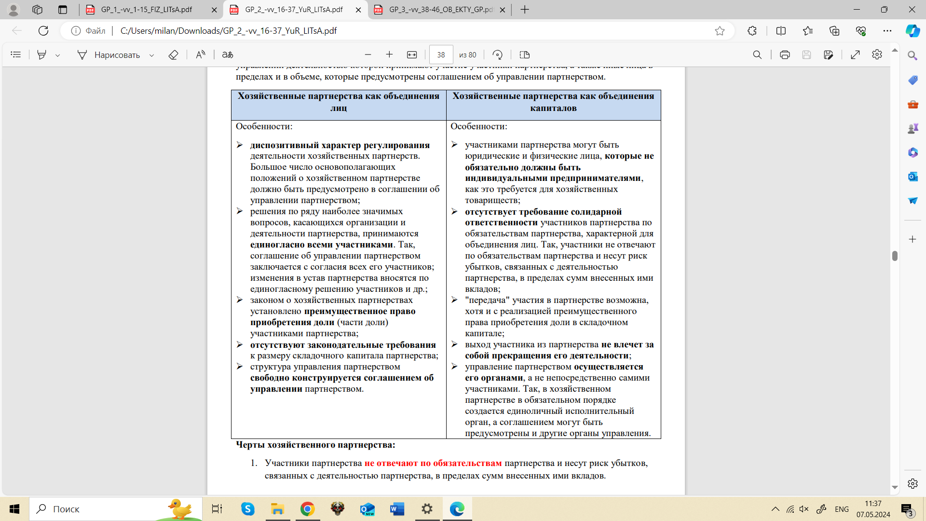
Task: Open PDF viewer settings gear
Action: (877, 55)
